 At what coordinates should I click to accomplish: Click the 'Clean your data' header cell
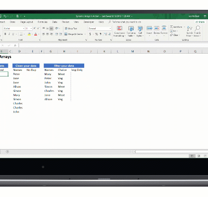pos(26,66)
